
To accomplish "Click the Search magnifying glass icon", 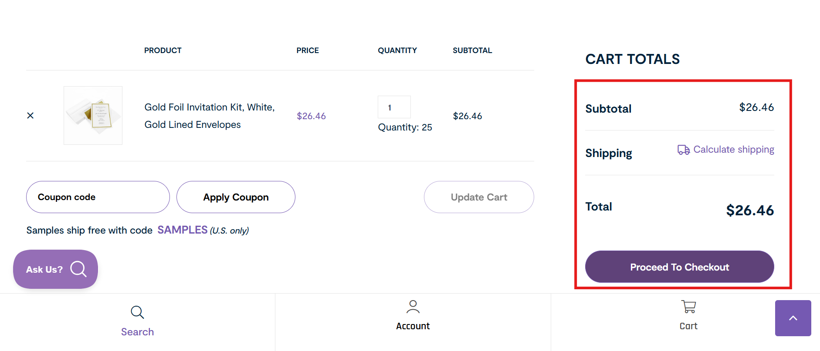I will pos(137,312).
